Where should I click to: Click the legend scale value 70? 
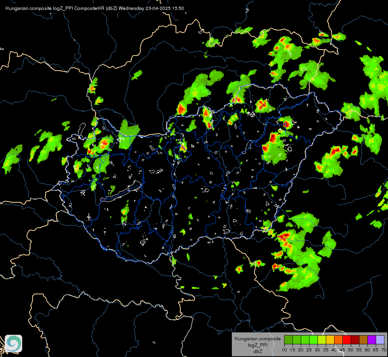pyautogui.click(x=384, y=350)
